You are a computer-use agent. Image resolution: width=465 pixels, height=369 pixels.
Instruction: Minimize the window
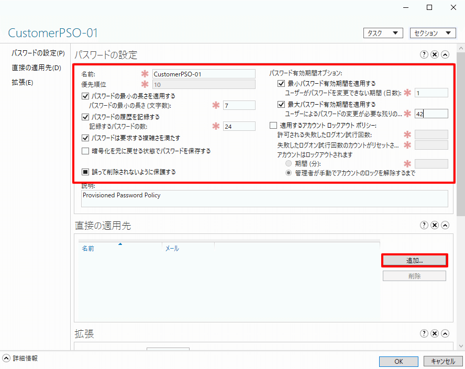pyautogui.click(x=406, y=7)
